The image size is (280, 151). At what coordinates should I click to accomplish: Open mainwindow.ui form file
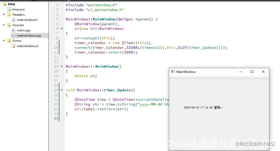27,46
